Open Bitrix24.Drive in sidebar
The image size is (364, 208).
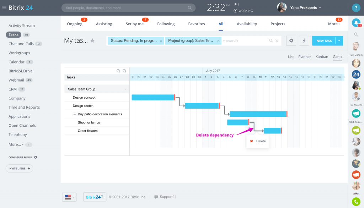pos(20,71)
